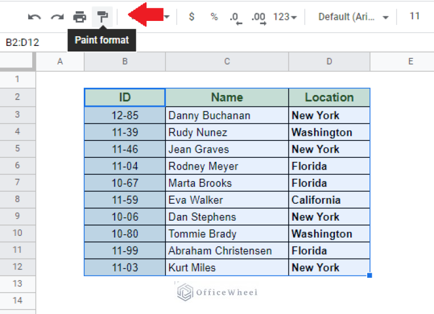Open the Default (Arial) font dropdown
Image resolution: width=434 pixels, height=314 pixels.
pos(353,17)
